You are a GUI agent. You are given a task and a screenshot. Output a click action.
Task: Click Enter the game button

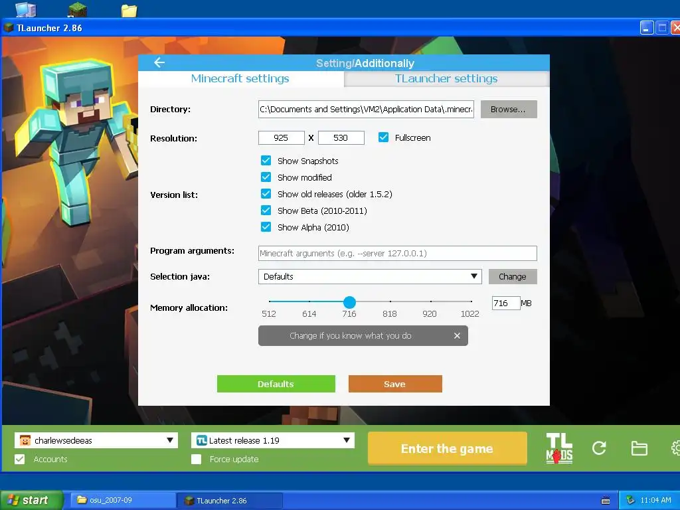[447, 448]
